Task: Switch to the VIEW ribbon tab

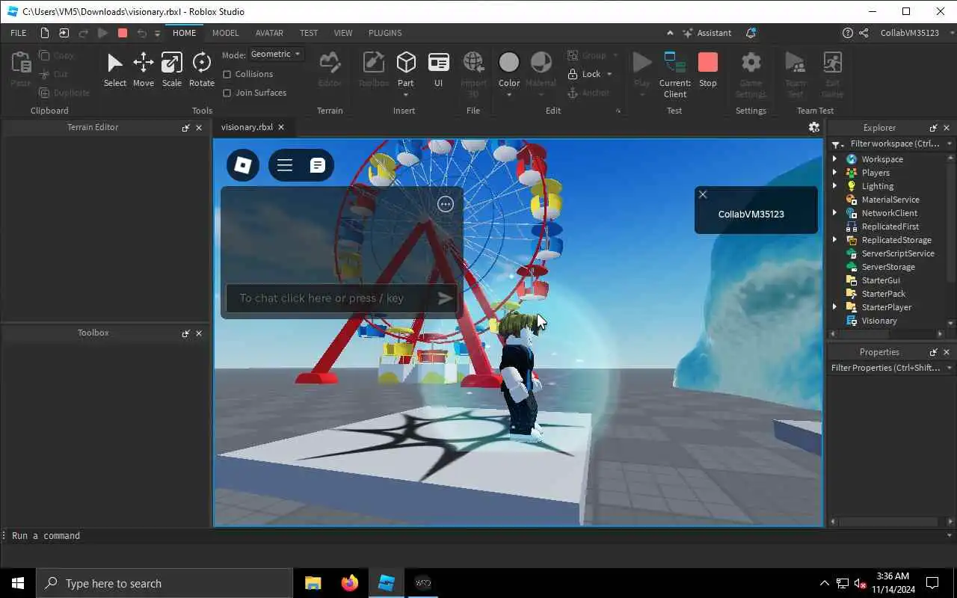Action: coord(343,33)
